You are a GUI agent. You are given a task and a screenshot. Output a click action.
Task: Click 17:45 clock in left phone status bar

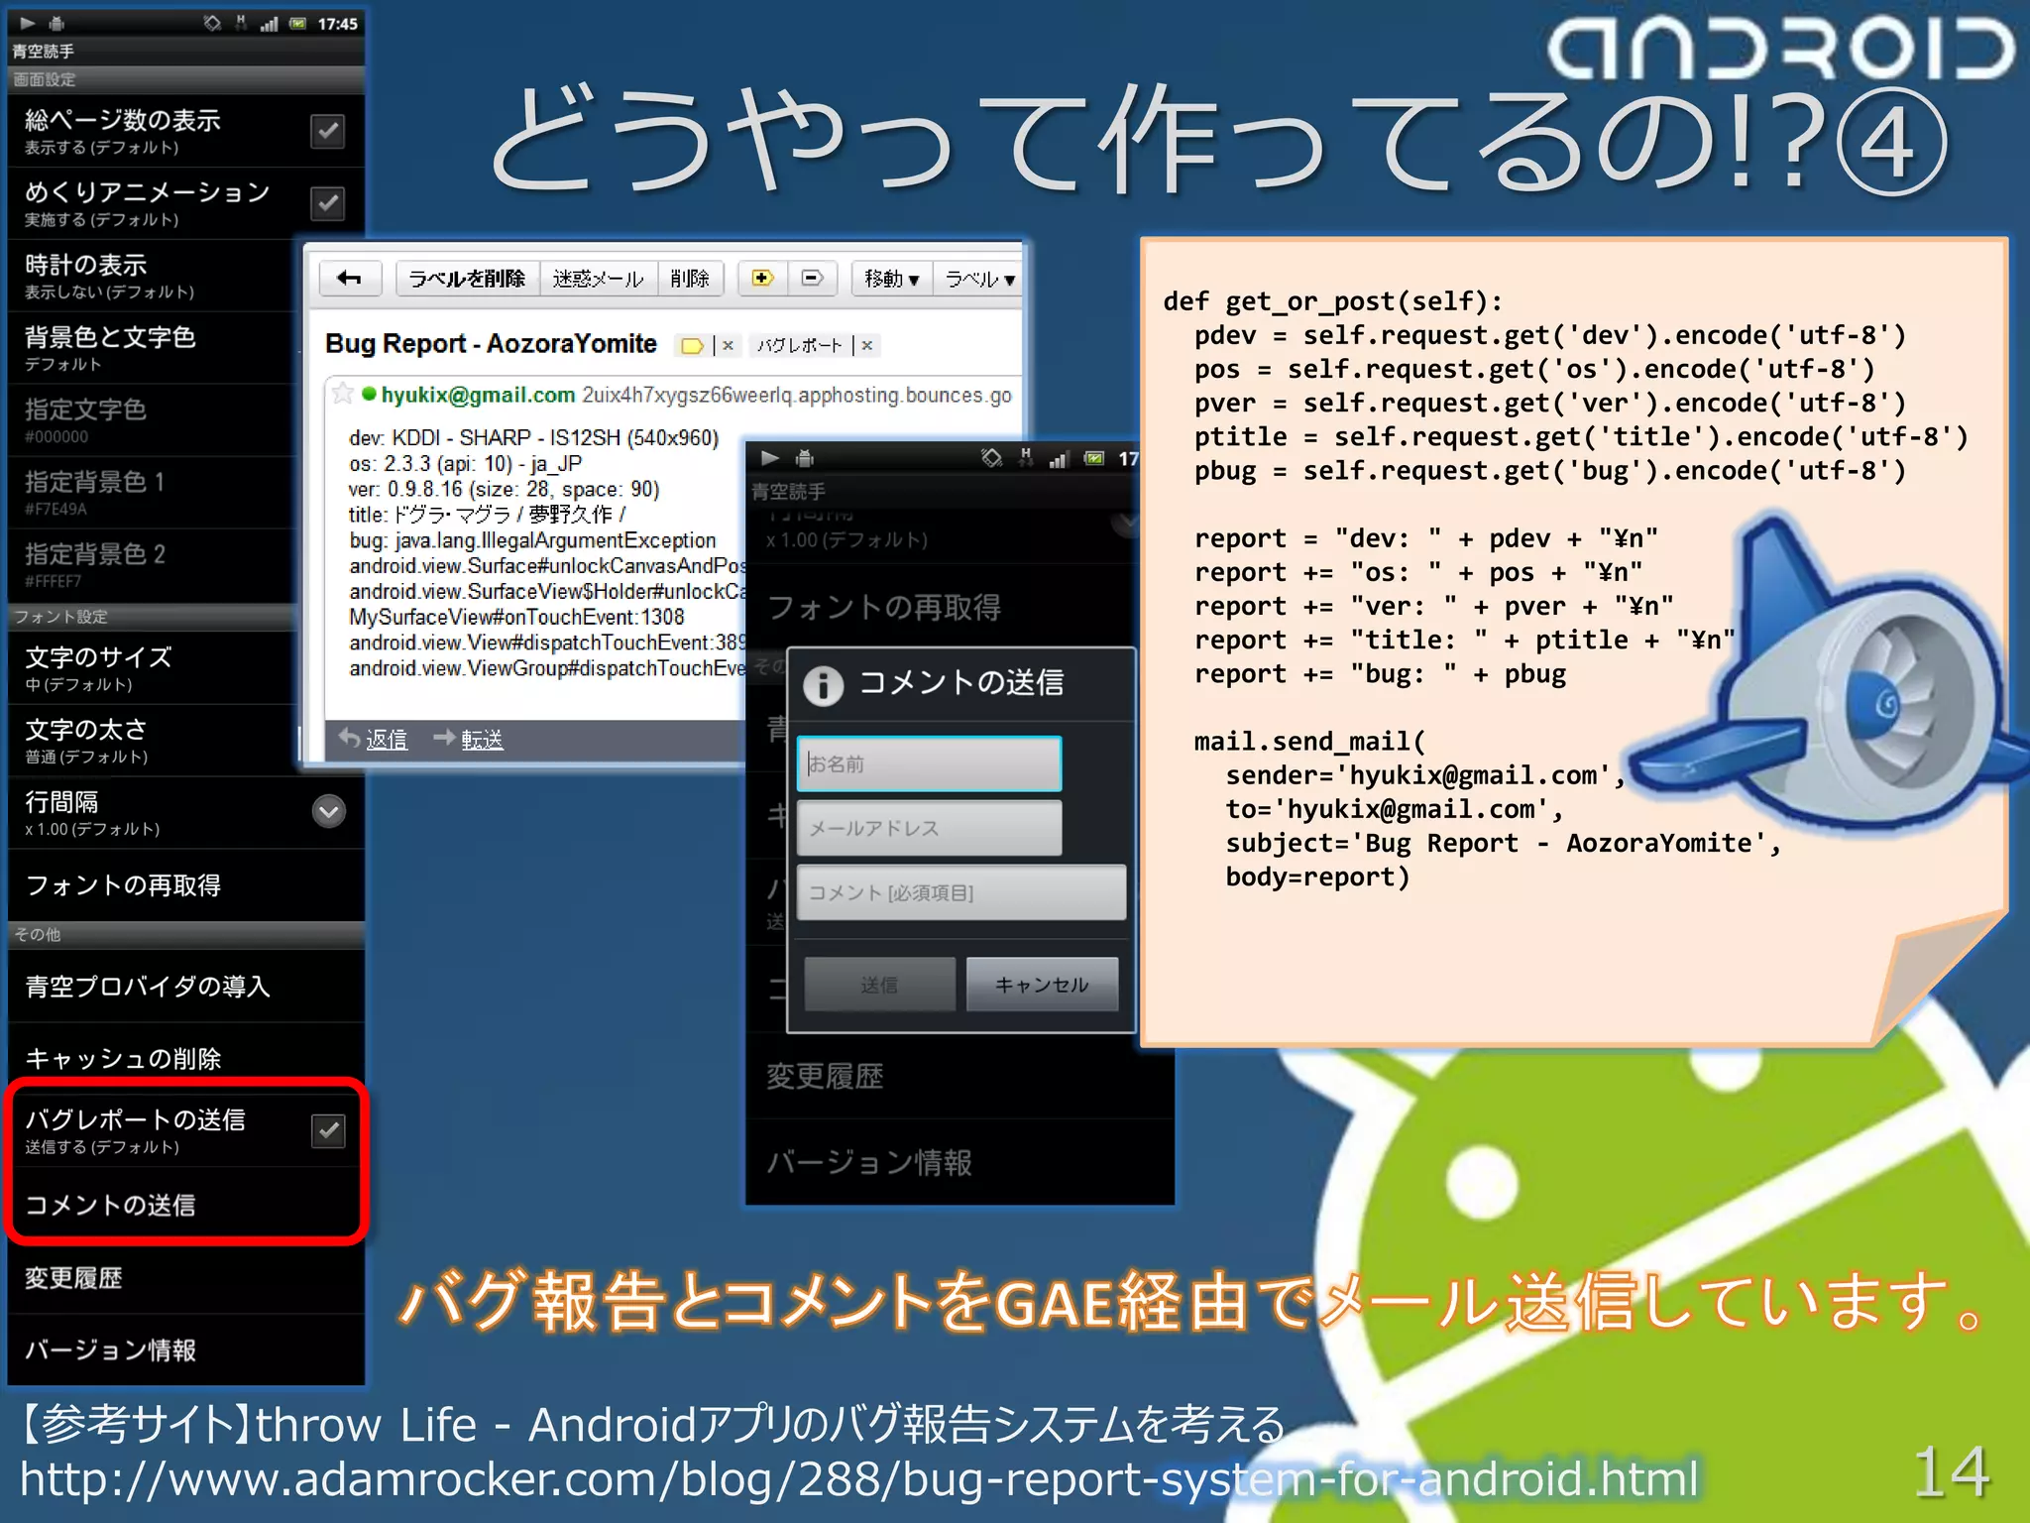click(x=337, y=23)
